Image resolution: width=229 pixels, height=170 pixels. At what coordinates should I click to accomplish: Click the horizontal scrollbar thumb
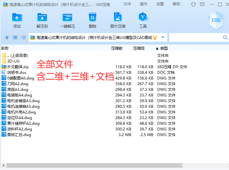click(x=94, y=166)
